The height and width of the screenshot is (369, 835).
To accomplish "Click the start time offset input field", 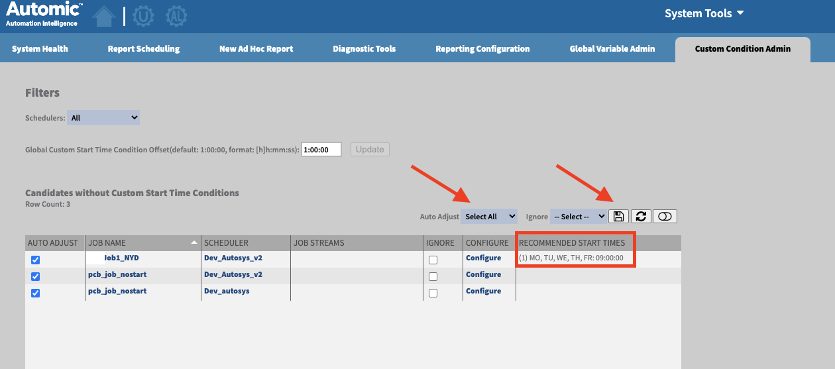I will tap(321, 150).
